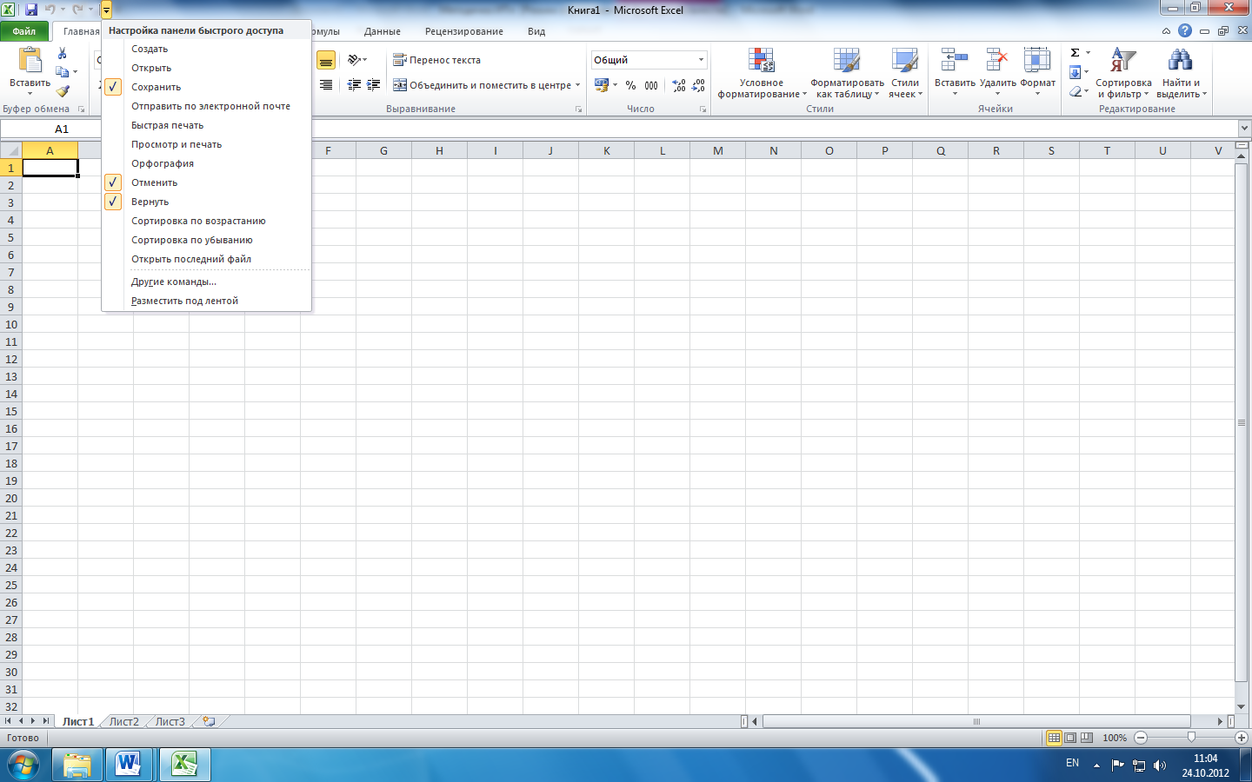Uncheck Отменить in quick access menu
The image size is (1252, 782).
coord(207,182)
